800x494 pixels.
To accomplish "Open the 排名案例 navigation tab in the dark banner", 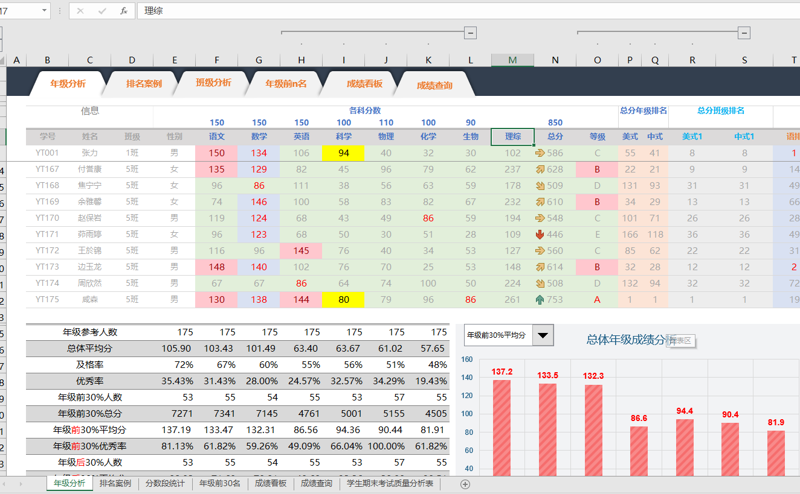I will [x=144, y=84].
